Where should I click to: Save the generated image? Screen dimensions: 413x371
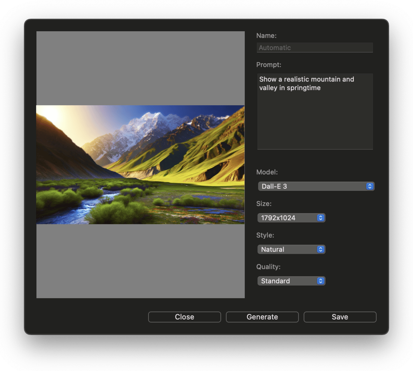pos(340,317)
